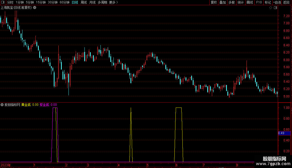Screen dimensions: 292x168
Task: Click month 1 marker on time axis
Action: pos(35,165)
